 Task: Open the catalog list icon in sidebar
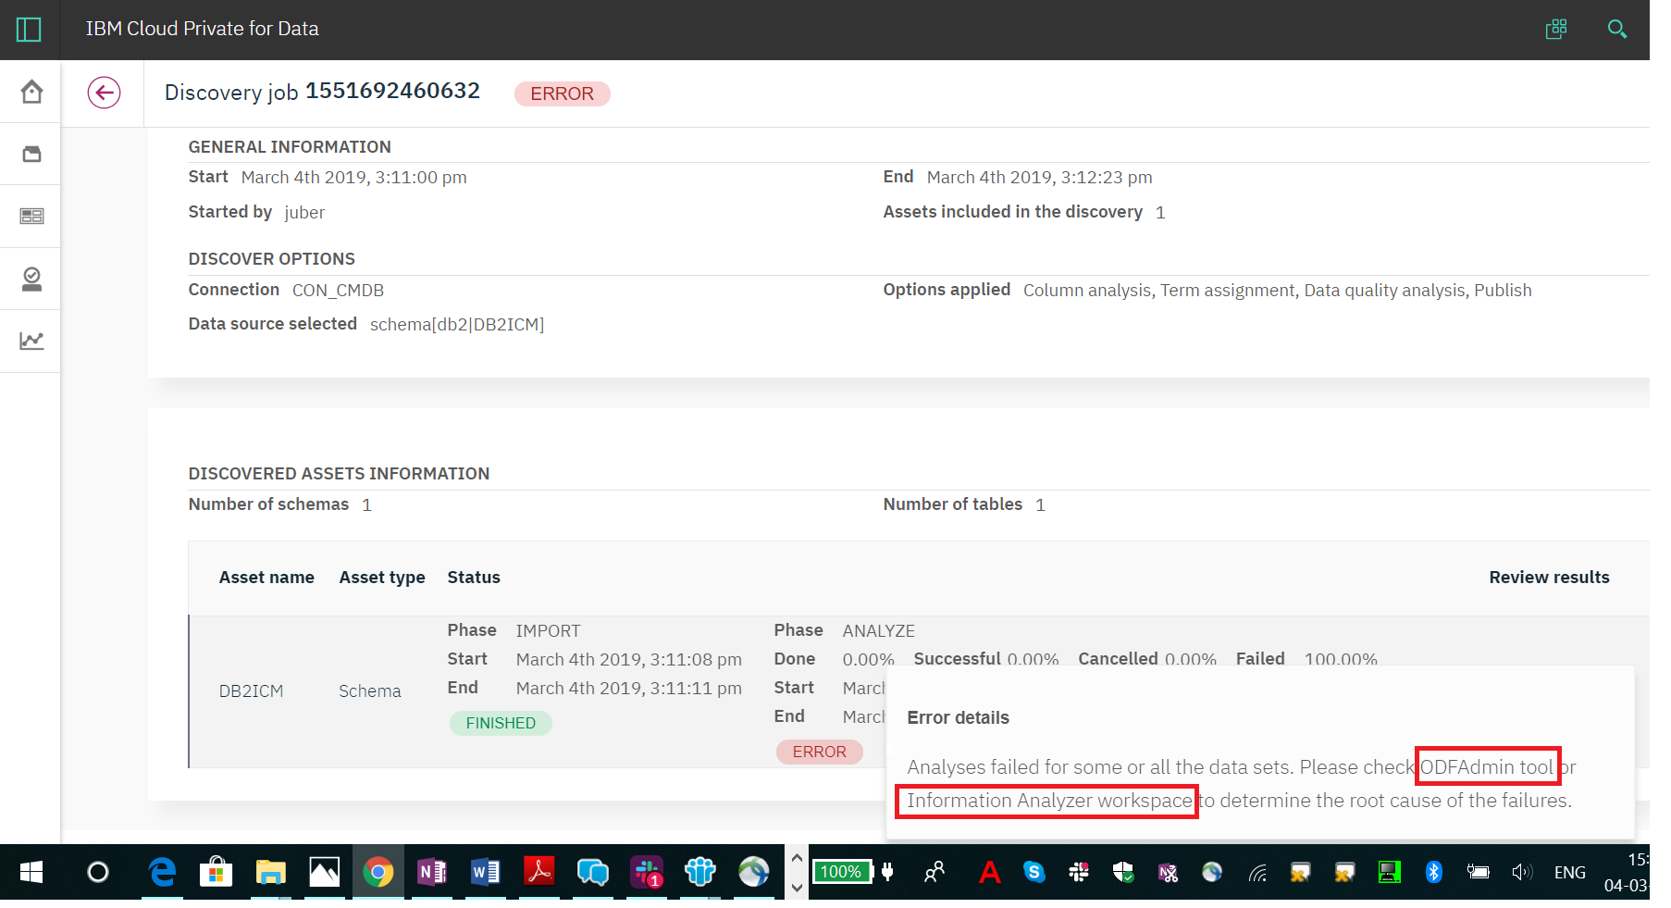coord(31,216)
